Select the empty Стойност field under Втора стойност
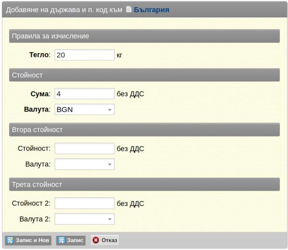The image size is (288, 250). click(84, 148)
